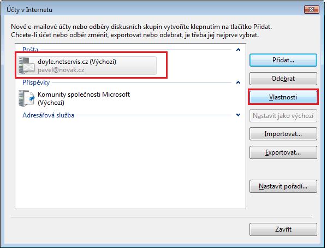Collapse the Pošta section chevron
This screenshot has width=327, height=248.
point(238,50)
